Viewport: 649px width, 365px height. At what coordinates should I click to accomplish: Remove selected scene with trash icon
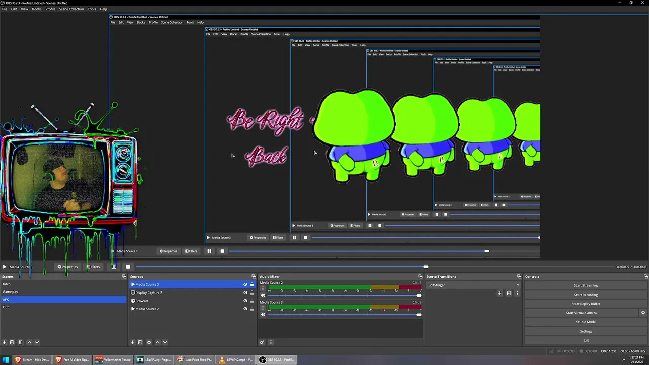pyautogui.click(x=12, y=342)
